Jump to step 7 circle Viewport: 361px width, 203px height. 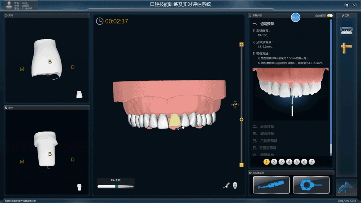[312, 162]
